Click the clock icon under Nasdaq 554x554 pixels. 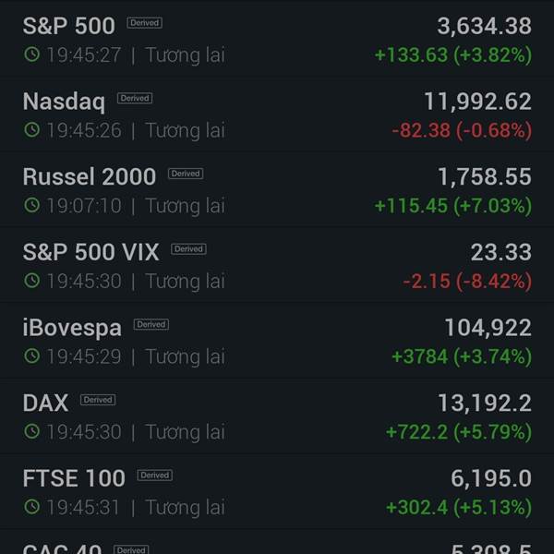[31, 130]
